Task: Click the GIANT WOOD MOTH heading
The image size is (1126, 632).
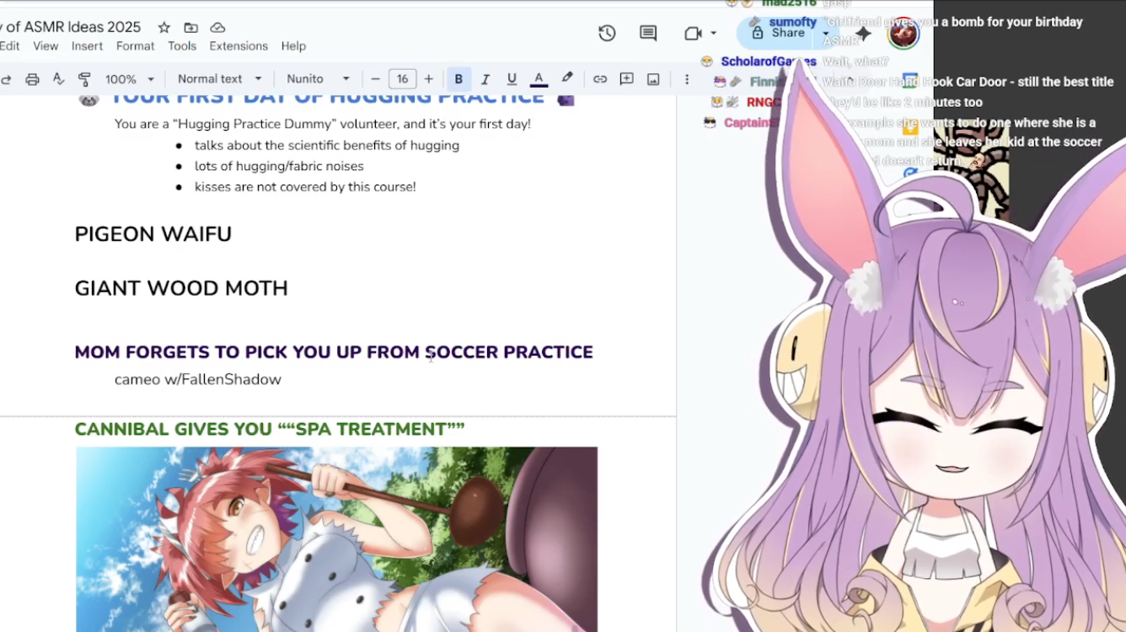Action: pos(181,288)
